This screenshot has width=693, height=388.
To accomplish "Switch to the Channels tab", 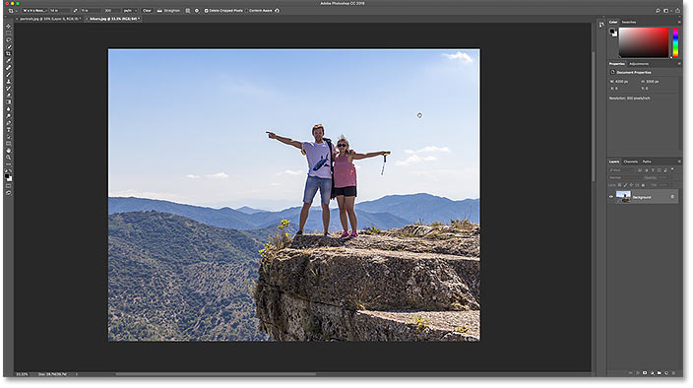I will tap(631, 162).
